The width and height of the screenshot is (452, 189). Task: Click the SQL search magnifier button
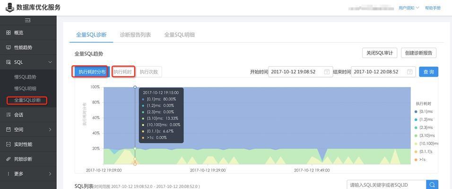coord(433,185)
